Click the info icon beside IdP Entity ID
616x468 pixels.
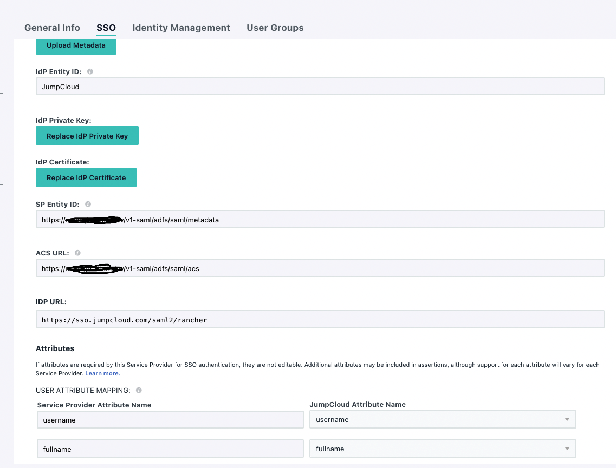point(90,71)
